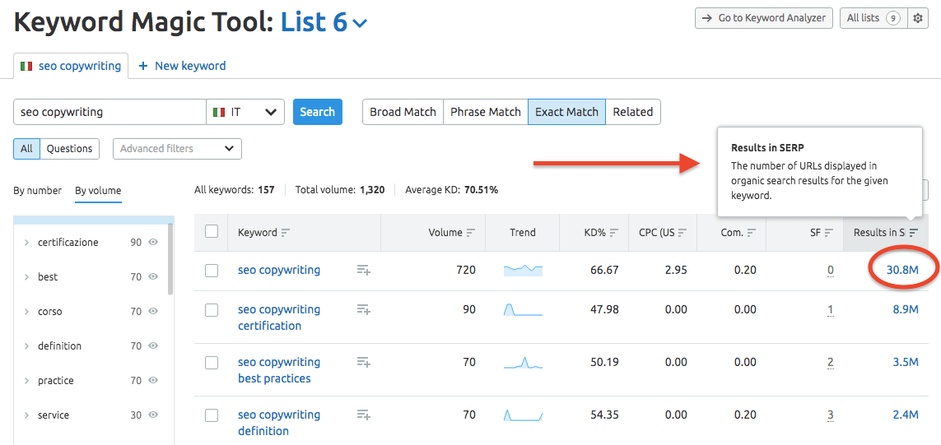The height and width of the screenshot is (445, 941).
Task: Sort by Results in SERP column icon
Action: point(913,233)
